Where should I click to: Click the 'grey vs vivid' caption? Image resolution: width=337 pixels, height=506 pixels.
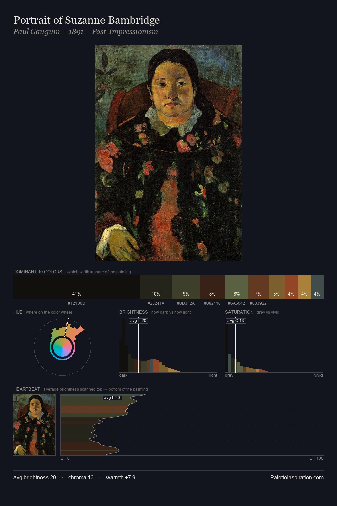tap(268, 312)
